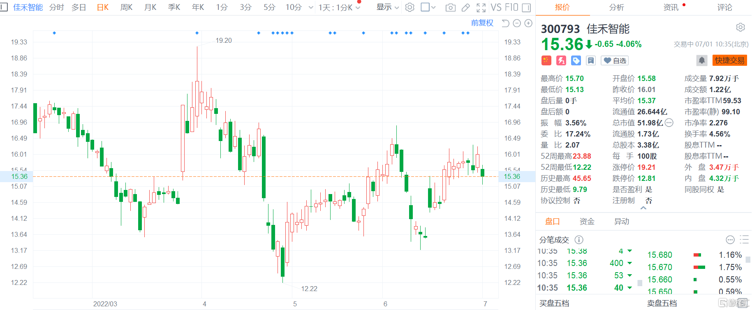The height and width of the screenshot is (310, 752).
Task: Open quote panel settings gear
Action: coord(740,28)
